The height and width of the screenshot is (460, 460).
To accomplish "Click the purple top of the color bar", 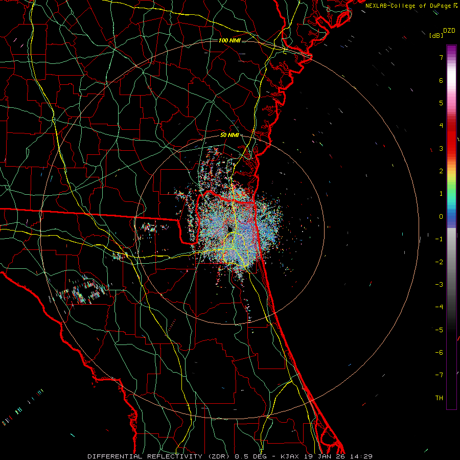I will coord(451,49).
